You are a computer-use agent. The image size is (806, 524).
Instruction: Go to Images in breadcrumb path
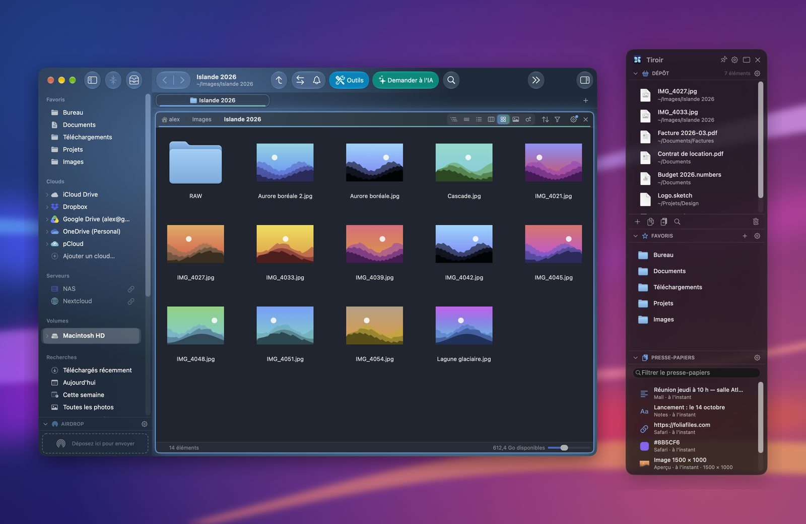point(201,119)
